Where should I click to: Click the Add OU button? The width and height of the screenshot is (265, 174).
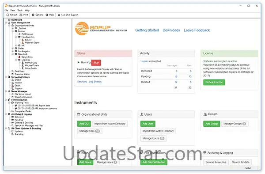coord(84,124)
